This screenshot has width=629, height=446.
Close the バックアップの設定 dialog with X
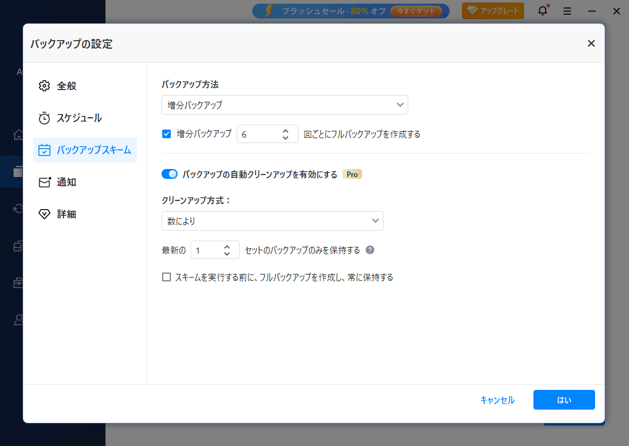pos(591,43)
